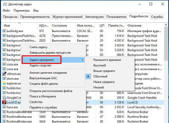Switch to the Производительность tab
The height and width of the screenshot is (123, 169).
(x=35, y=17)
